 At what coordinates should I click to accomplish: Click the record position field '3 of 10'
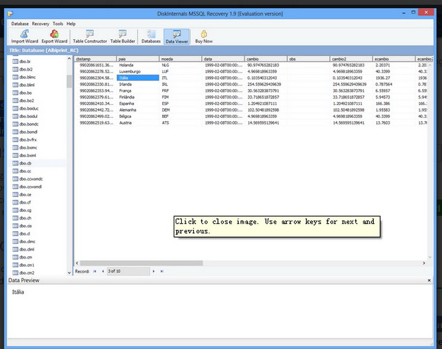click(128, 271)
